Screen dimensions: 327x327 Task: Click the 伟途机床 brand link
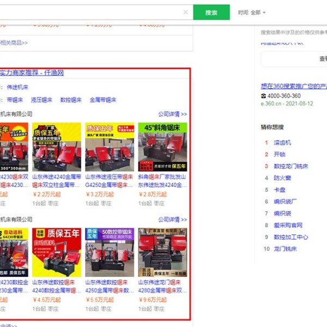(17, 87)
